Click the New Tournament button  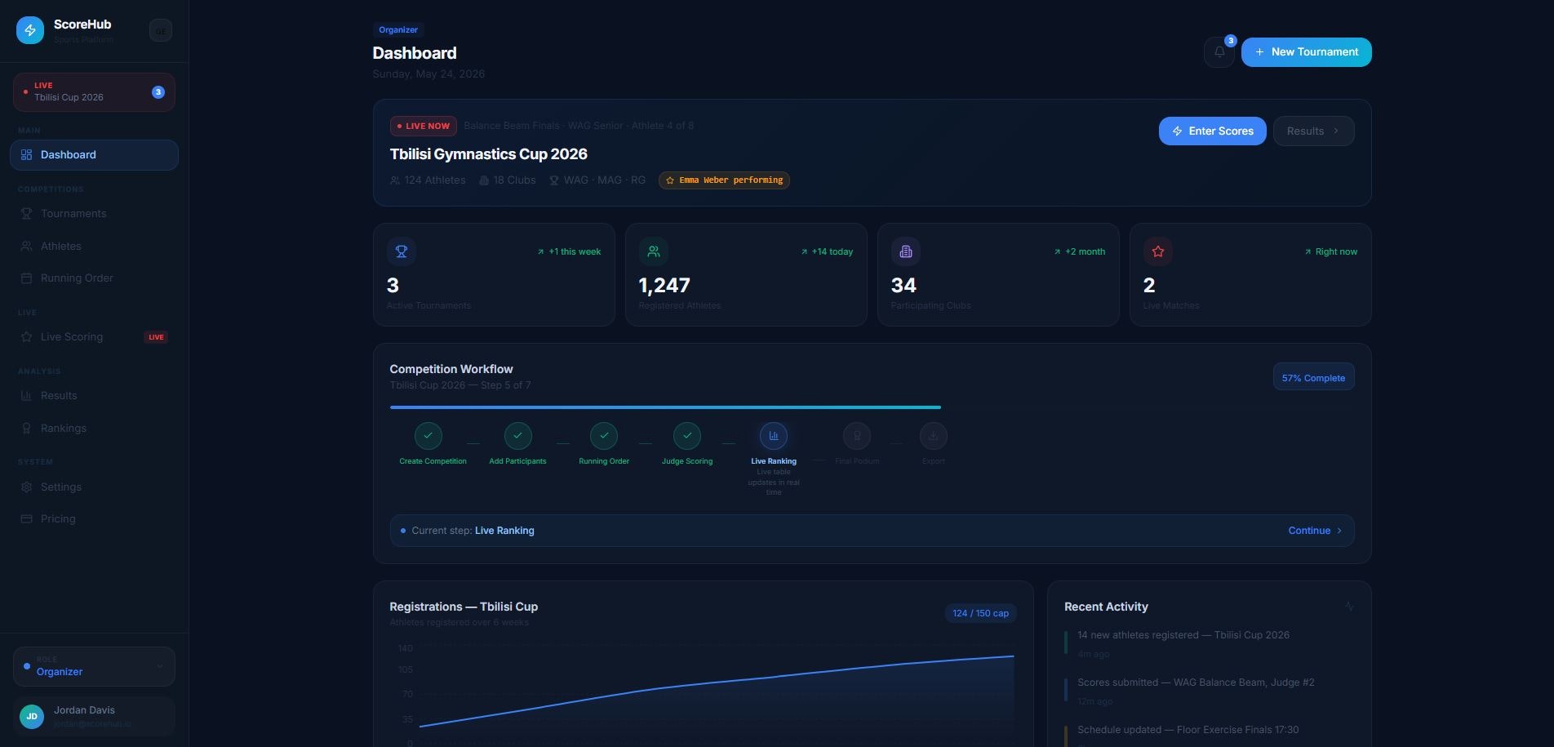tap(1306, 52)
